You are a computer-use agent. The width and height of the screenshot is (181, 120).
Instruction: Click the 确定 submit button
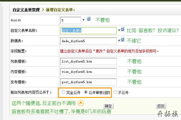click(x=108, y=106)
